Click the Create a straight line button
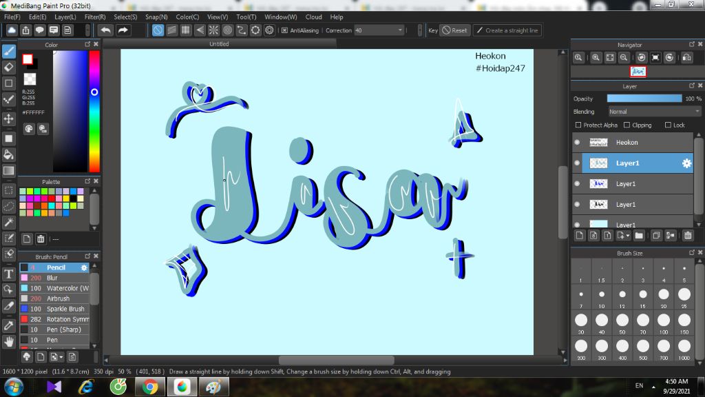The height and width of the screenshot is (397, 705). point(507,30)
